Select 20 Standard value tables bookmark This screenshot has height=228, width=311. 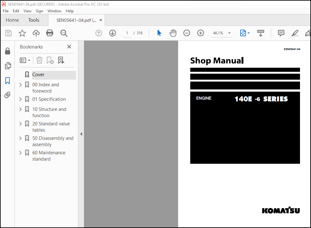(51, 127)
